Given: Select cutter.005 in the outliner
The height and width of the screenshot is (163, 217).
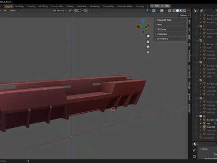Looking at the screenshot, I should (211, 130).
